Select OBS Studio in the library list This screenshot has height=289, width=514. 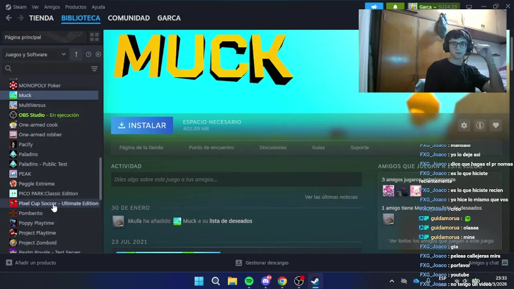(x=49, y=115)
